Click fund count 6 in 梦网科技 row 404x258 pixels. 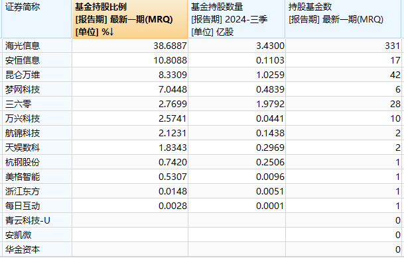coord(344,89)
